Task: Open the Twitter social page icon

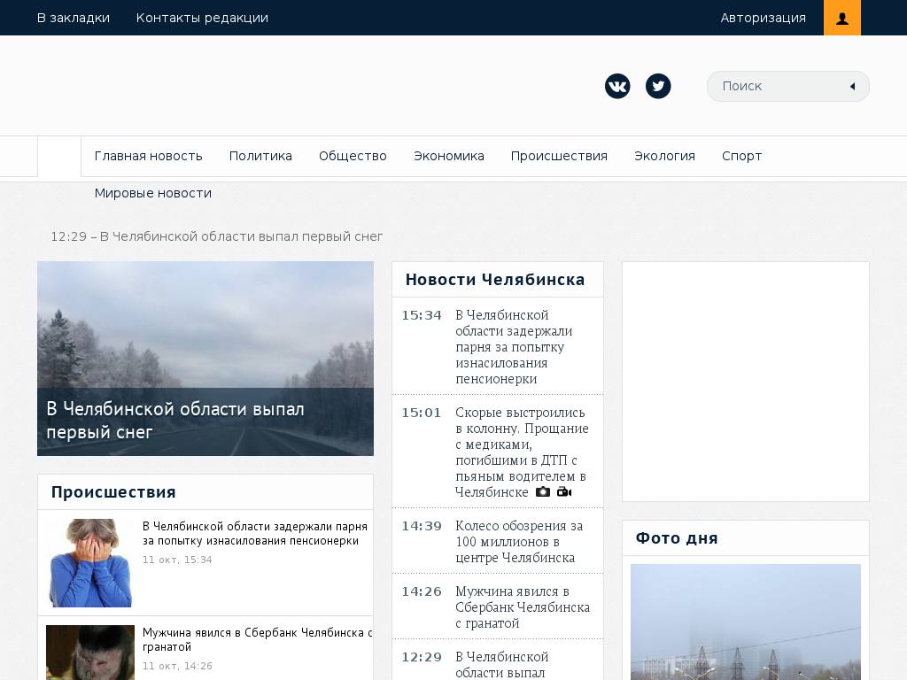Action: click(658, 86)
